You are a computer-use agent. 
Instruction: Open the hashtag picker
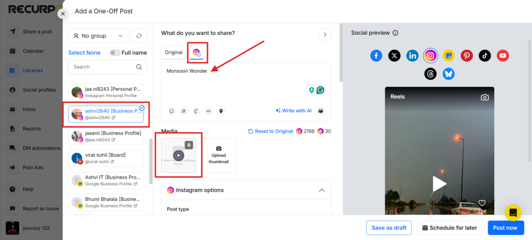coord(183,111)
